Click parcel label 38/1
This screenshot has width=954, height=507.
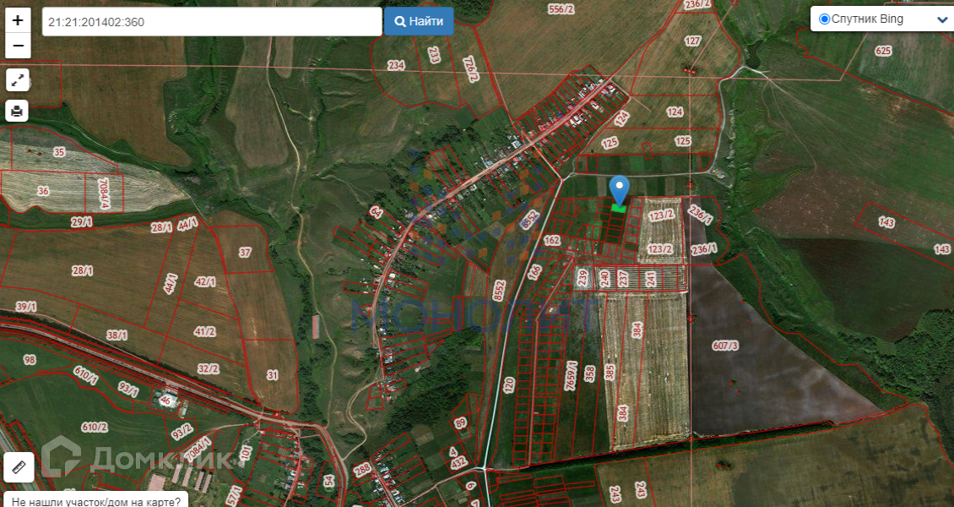(x=117, y=335)
